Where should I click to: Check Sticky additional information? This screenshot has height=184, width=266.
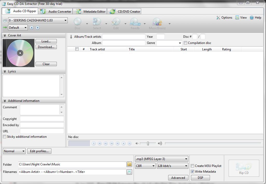point(5,137)
